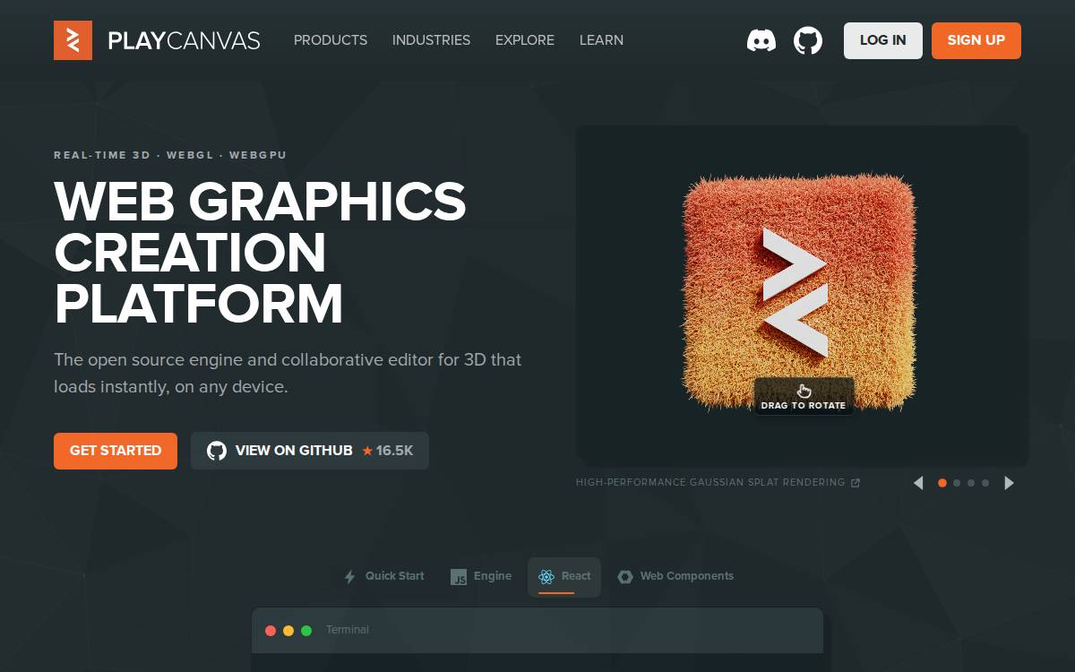Screen dimensions: 1075x672
Task: Click the Get Started button
Action: click(116, 451)
